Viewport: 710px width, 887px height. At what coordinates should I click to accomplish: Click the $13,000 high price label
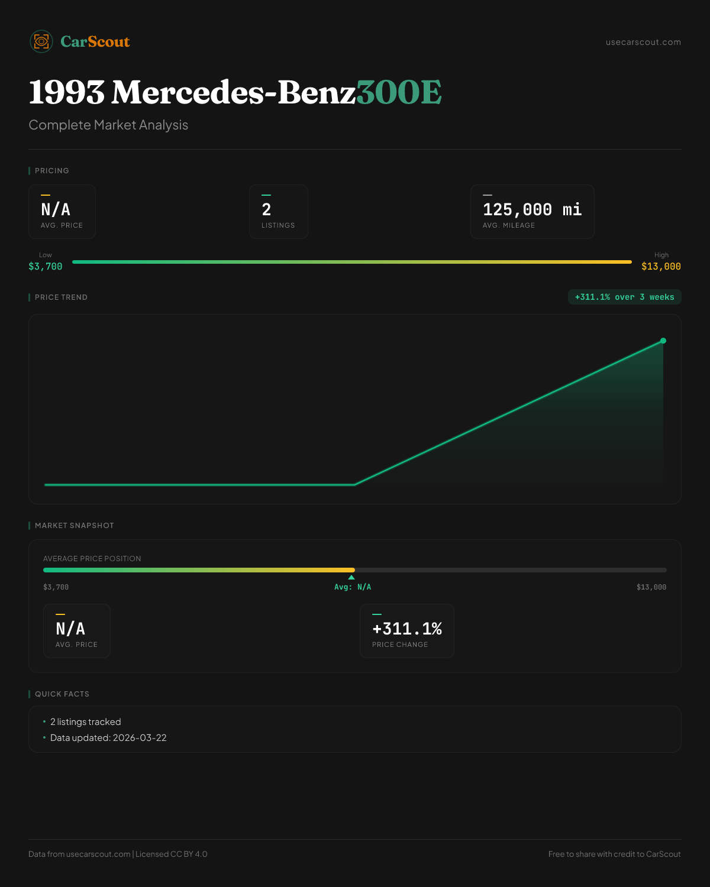661,267
